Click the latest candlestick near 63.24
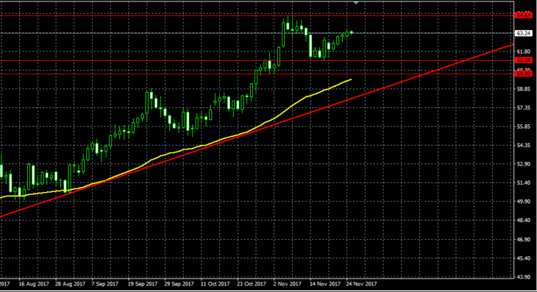This screenshot has width=537, height=292. (352, 32)
